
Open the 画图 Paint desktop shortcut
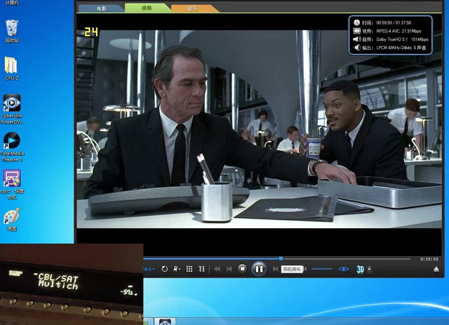pos(12,219)
